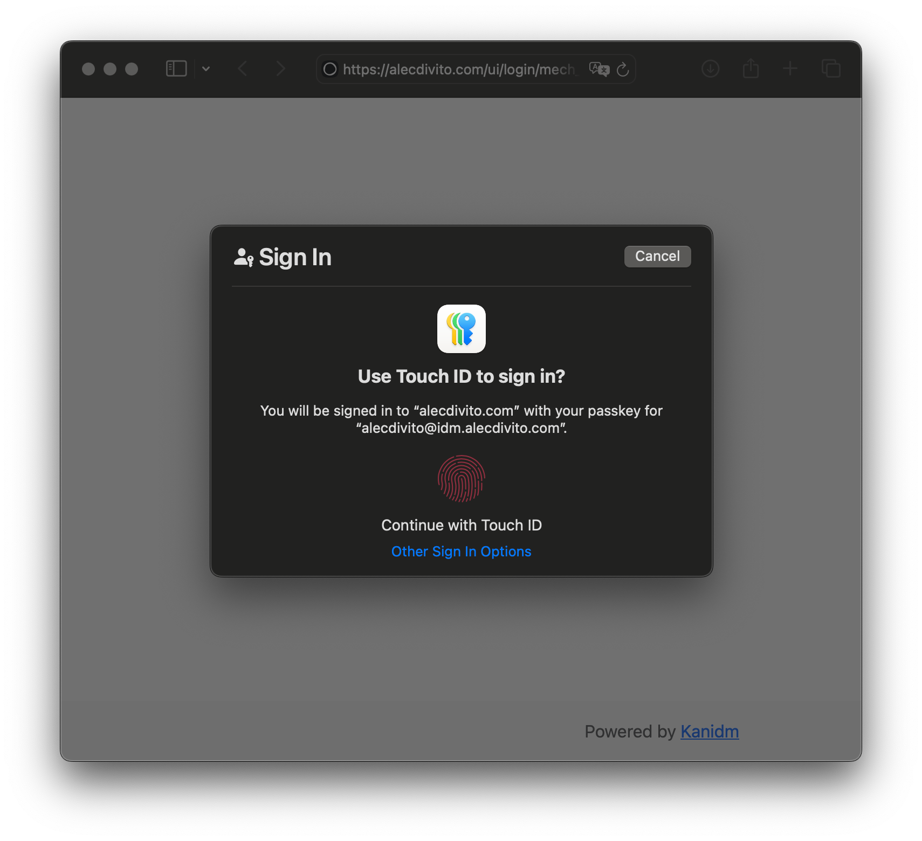Viewport: 922px width, 841px height.
Task: Go forward with the forward arrow
Action: (x=280, y=68)
